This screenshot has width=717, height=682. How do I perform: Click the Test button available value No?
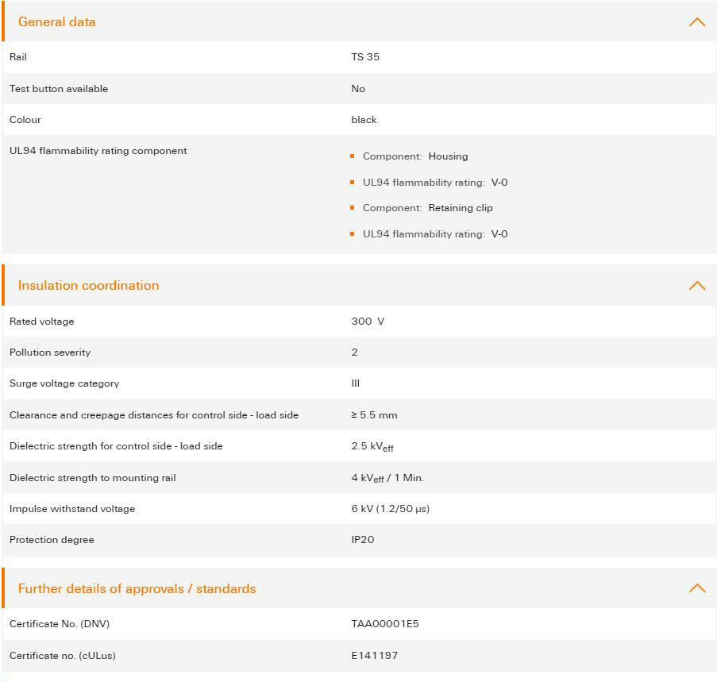(358, 89)
